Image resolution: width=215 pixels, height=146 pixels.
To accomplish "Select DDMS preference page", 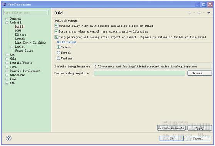I will (x=18, y=31).
